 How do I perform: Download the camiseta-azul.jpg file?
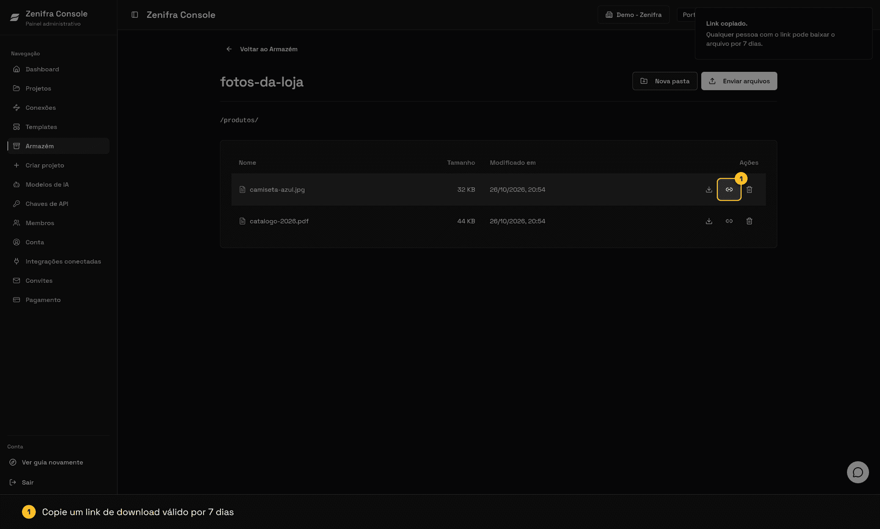tap(709, 189)
